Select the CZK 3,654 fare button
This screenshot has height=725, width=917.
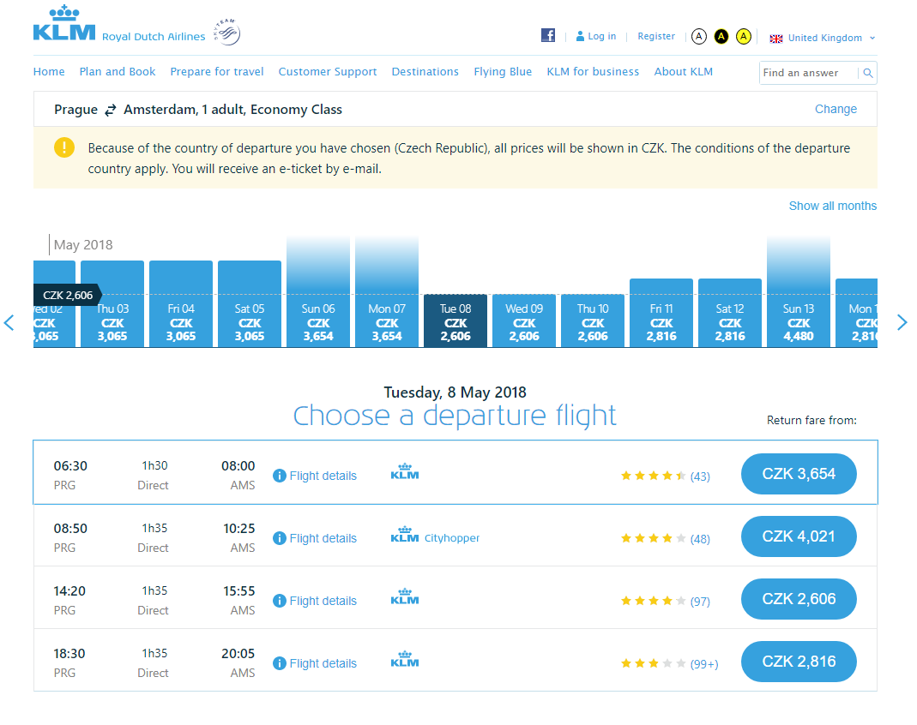[x=799, y=474]
